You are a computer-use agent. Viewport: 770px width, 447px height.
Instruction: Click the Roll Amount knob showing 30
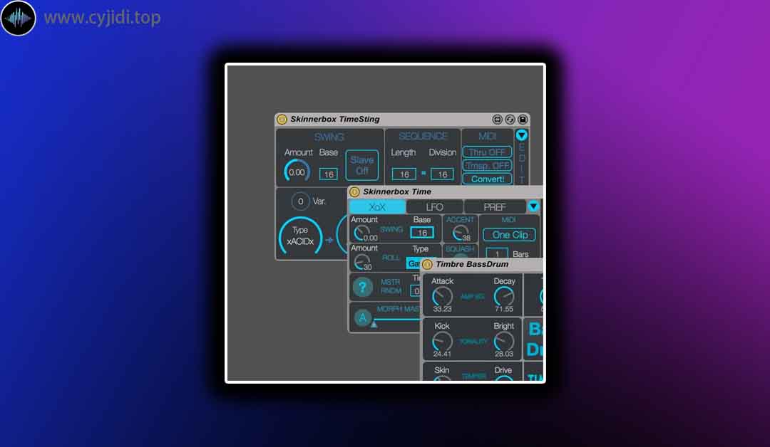pyautogui.click(x=362, y=262)
